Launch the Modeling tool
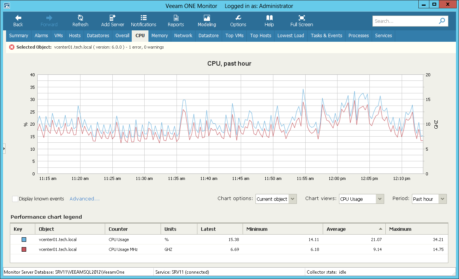 [x=207, y=21]
